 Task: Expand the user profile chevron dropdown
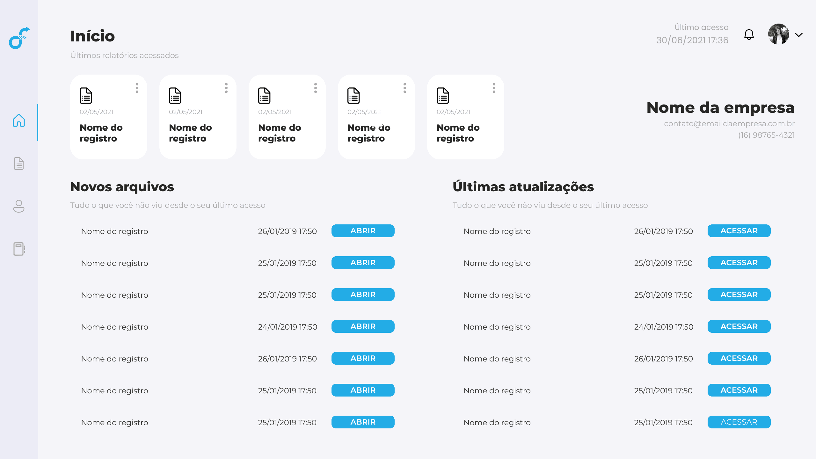pyautogui.click(x=799, y=35)
